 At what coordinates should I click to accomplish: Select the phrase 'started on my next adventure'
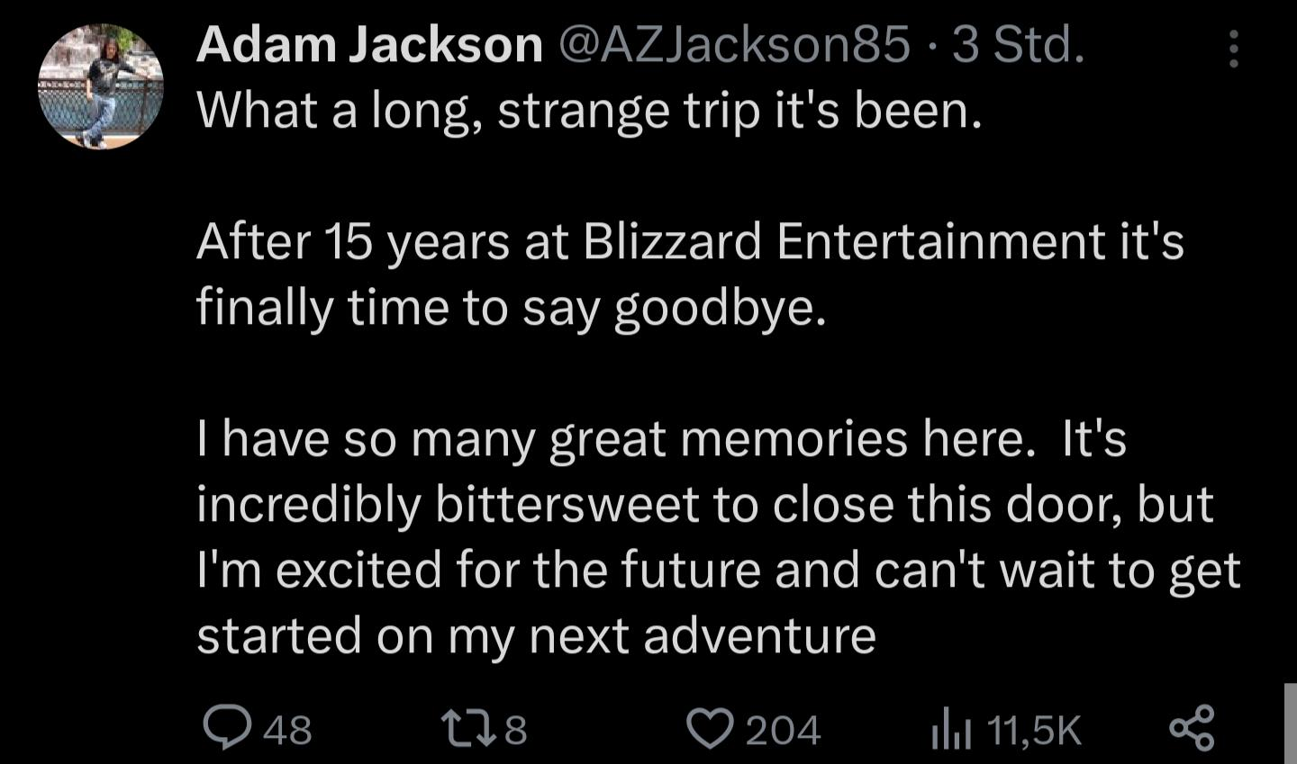click(x=536, y=636)
